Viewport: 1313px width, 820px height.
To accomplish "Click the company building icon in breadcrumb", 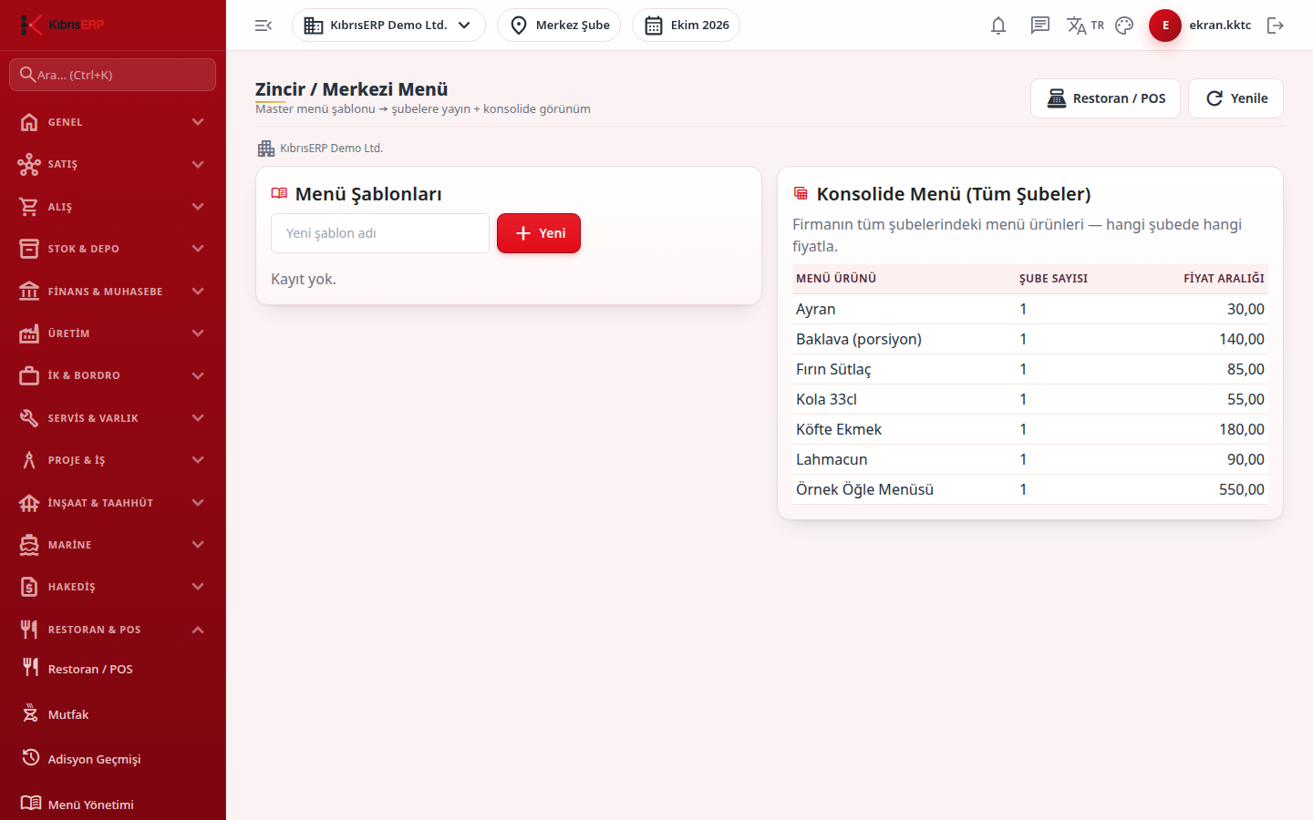I will point(266,149).
